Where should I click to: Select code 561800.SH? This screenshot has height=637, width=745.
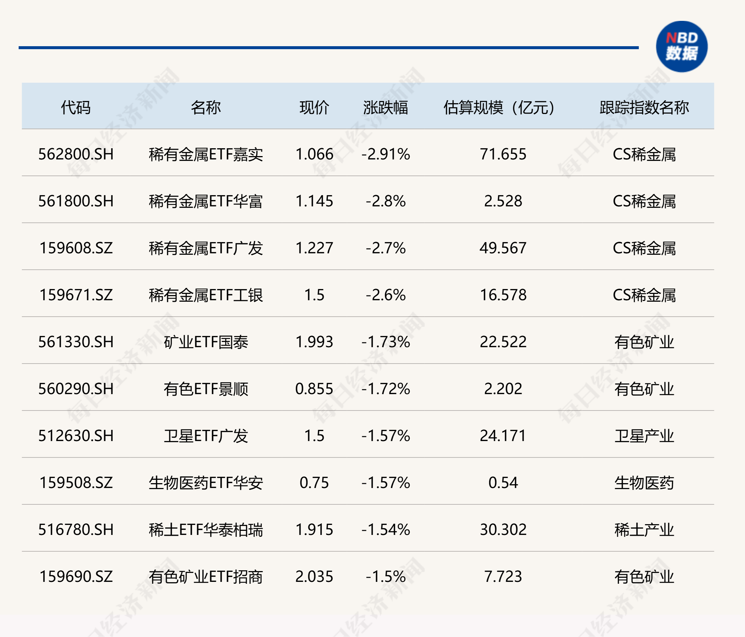76,201
